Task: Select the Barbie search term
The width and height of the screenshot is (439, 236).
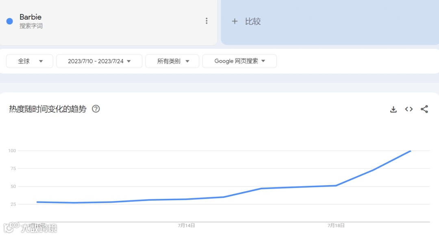Action: coord(30,17)
